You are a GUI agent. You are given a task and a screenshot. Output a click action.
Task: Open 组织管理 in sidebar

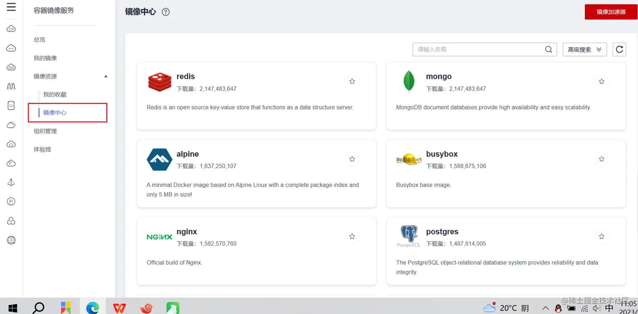point(45,131)
